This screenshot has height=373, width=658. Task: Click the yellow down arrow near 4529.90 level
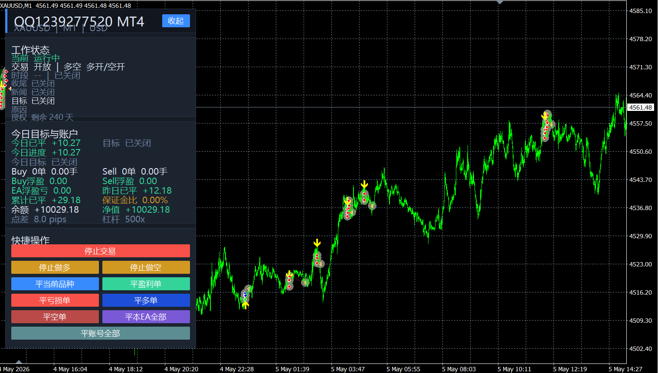[317, 243]
